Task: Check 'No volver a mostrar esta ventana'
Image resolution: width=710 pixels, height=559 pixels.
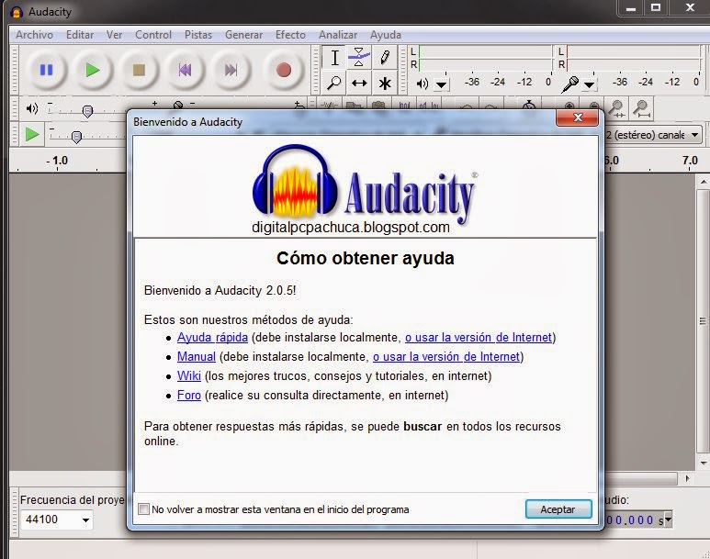Action: (x=143, y=509)
